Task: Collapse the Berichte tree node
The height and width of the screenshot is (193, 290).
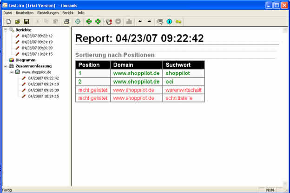Action: pos(6,30)
